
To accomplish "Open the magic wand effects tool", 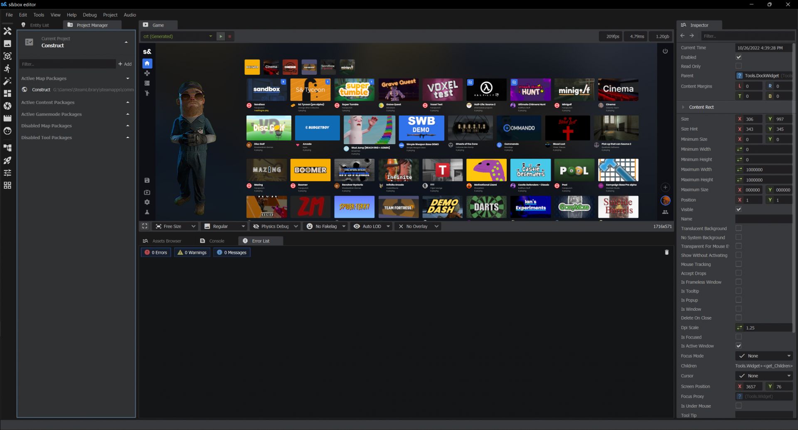I will tap(7, 81).
